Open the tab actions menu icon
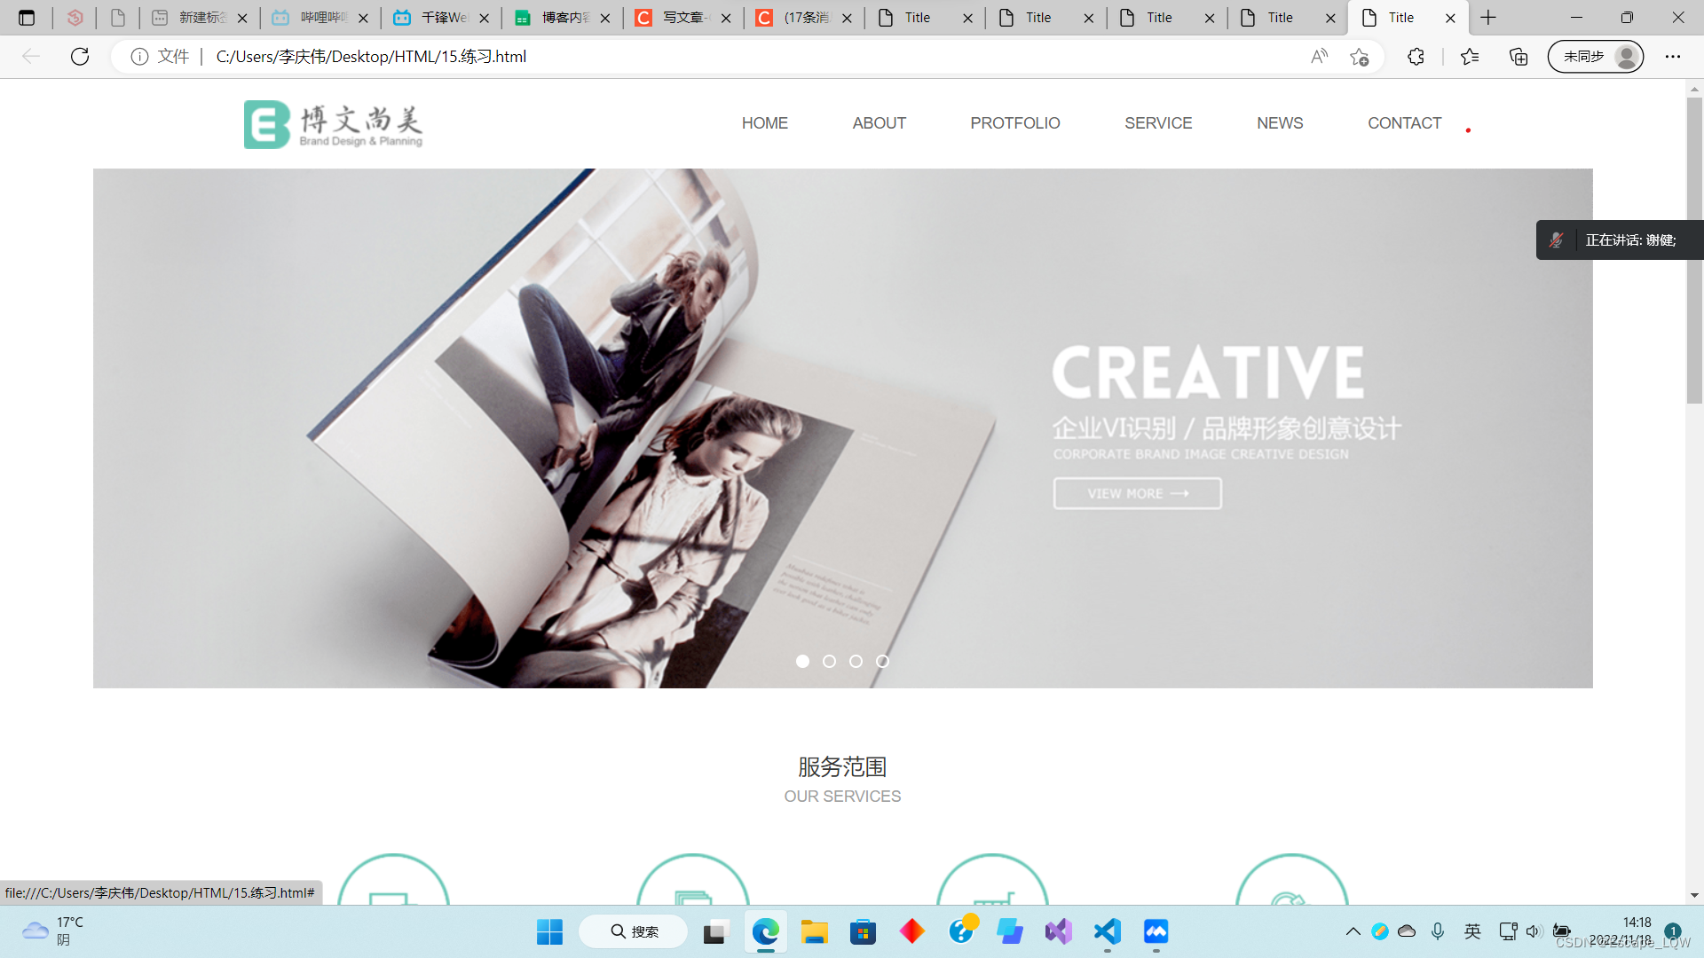 coord(27,18)
